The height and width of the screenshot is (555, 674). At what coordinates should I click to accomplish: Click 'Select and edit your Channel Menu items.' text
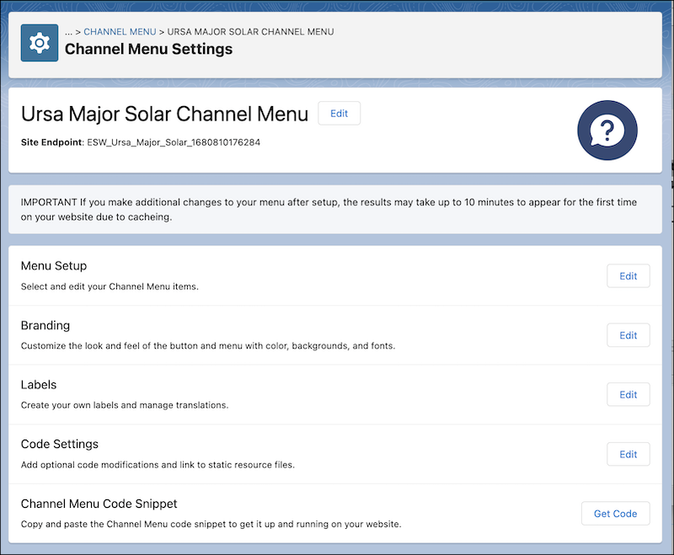click(x=110, y=286)
